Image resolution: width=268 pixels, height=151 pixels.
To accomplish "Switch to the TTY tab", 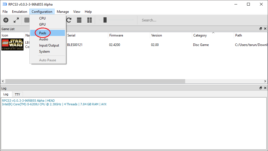I will point(17,94).
